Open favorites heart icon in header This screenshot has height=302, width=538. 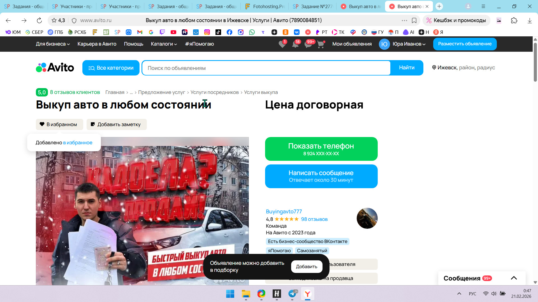coord(282,44)
